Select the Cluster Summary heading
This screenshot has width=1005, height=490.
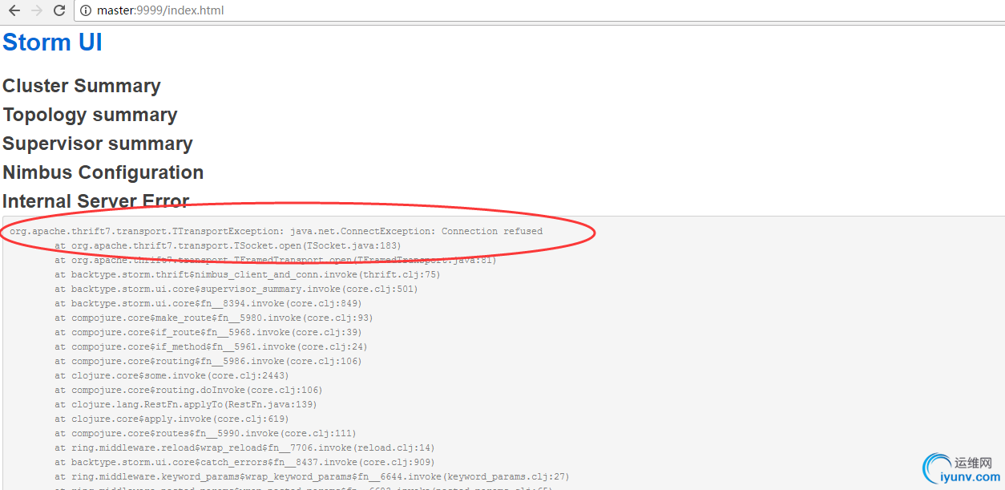(82, 86)
